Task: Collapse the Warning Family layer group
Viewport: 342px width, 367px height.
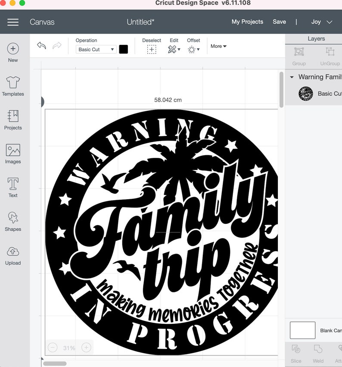Action: point(292,77)
